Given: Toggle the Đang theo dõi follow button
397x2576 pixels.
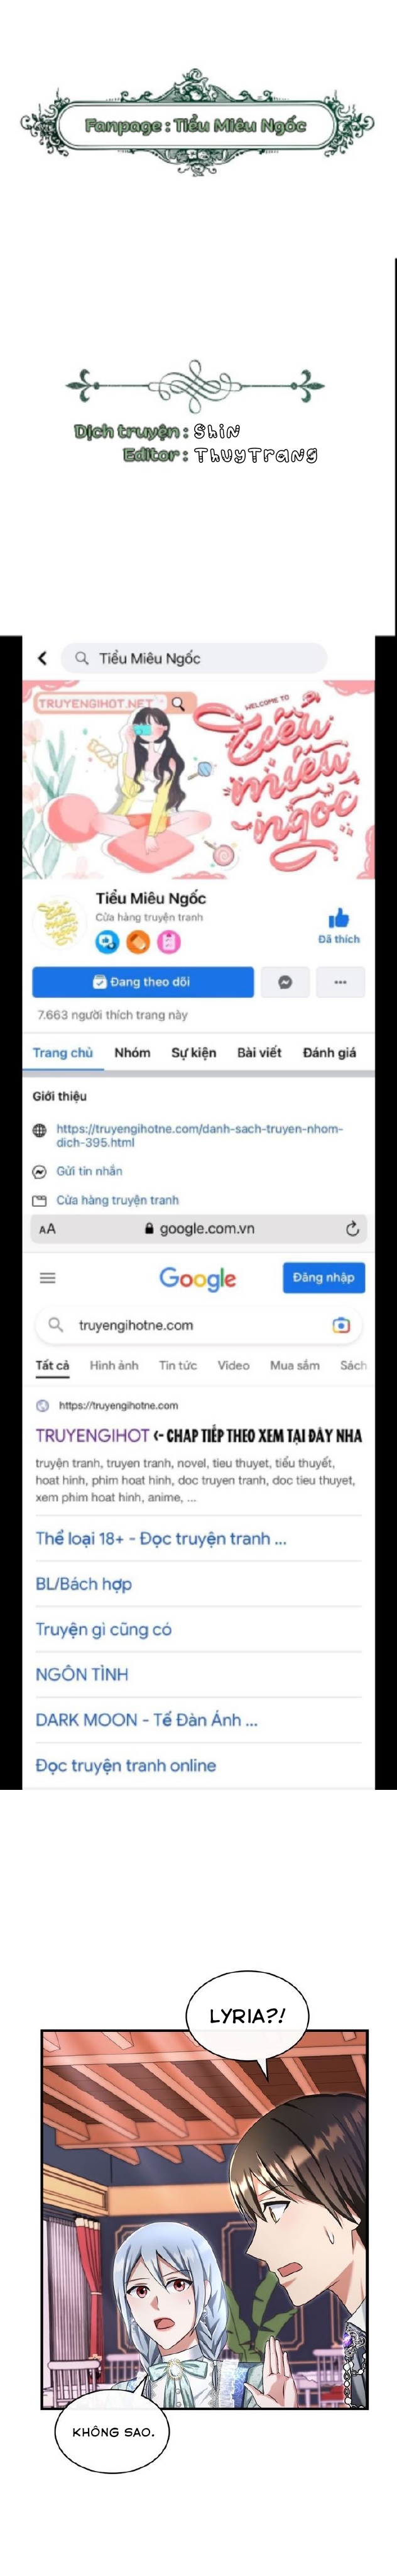Looking at the screenshot, I should 142,982.
